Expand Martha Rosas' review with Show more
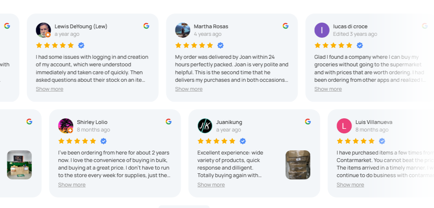 (189, 89)
